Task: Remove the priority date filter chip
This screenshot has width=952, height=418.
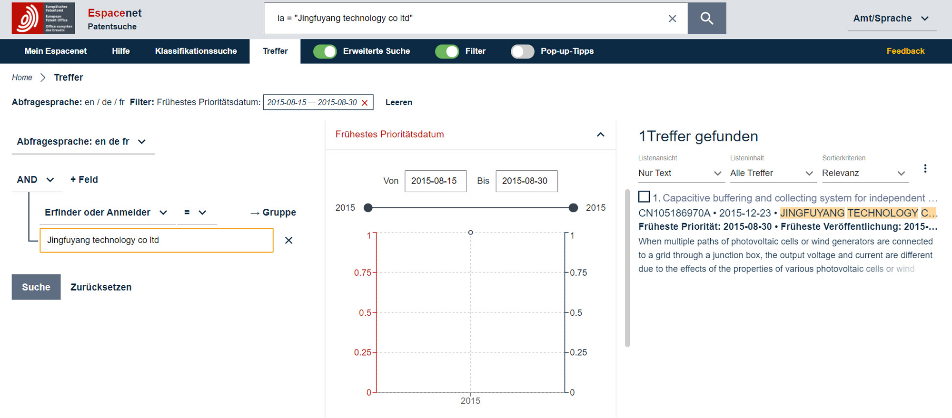Action: [365, 103]
